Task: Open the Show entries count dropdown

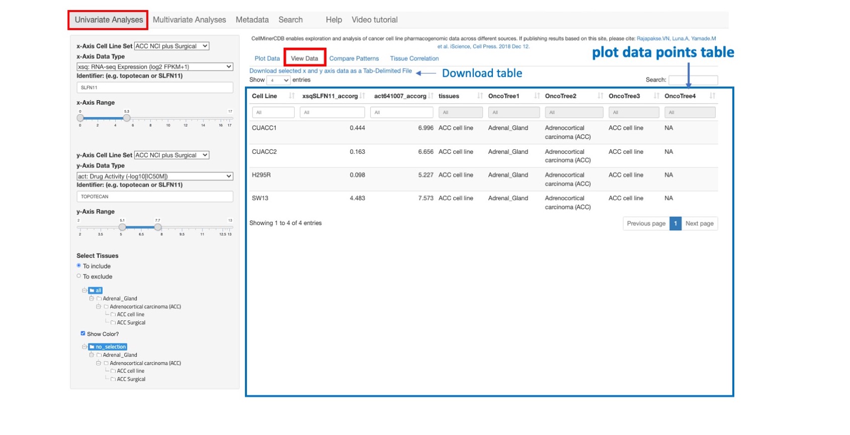Action: [x=279, y=80]
